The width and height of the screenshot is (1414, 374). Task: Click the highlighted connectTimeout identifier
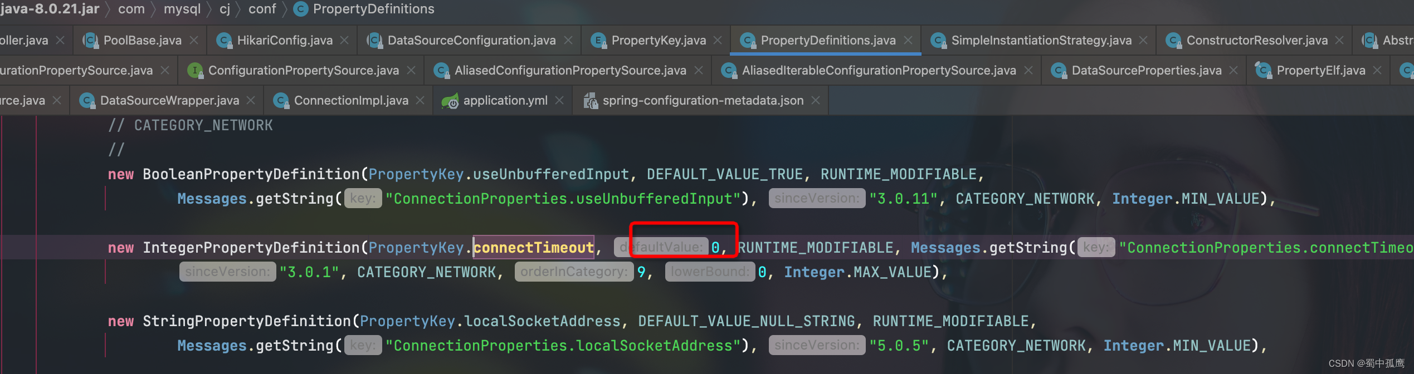point(534,248)
